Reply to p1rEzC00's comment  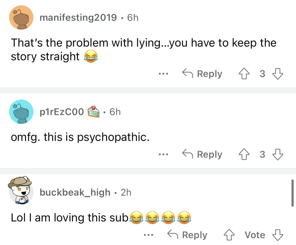tap(202, 154)
